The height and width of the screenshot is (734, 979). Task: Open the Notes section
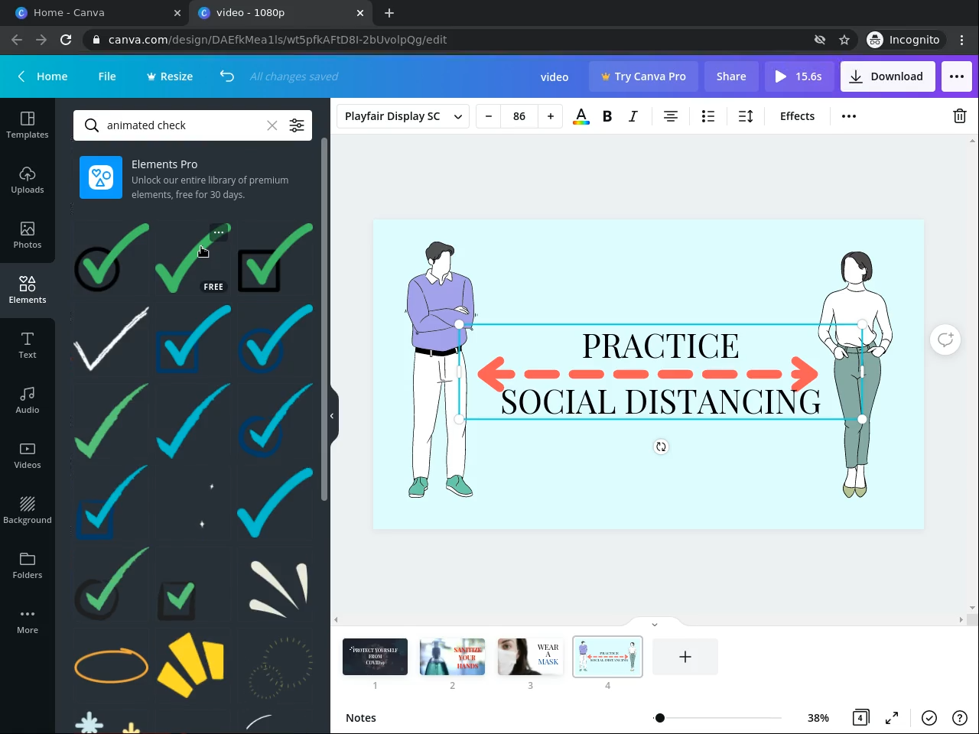tap(361, 718)
